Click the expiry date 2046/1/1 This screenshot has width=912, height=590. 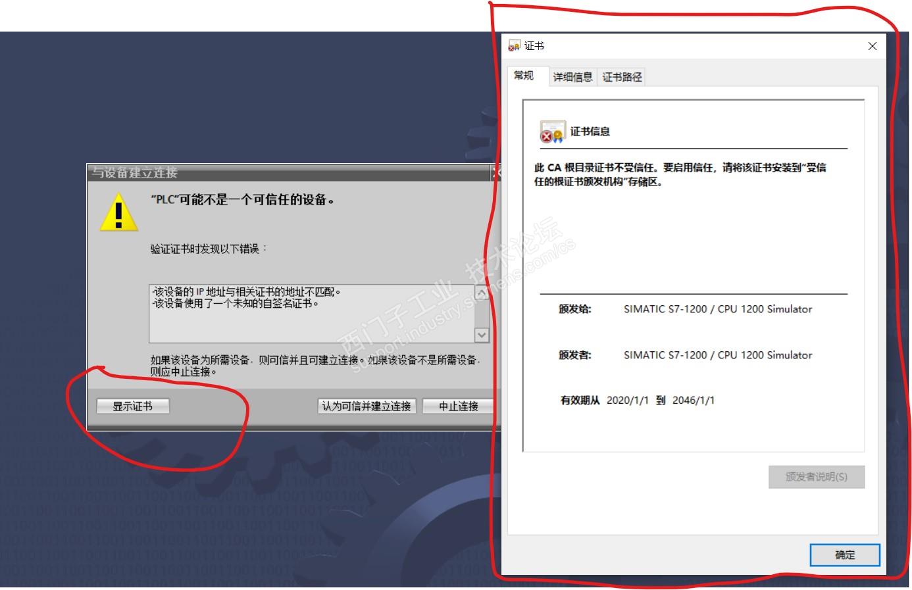pyautogui.click(x=694, y=400)
